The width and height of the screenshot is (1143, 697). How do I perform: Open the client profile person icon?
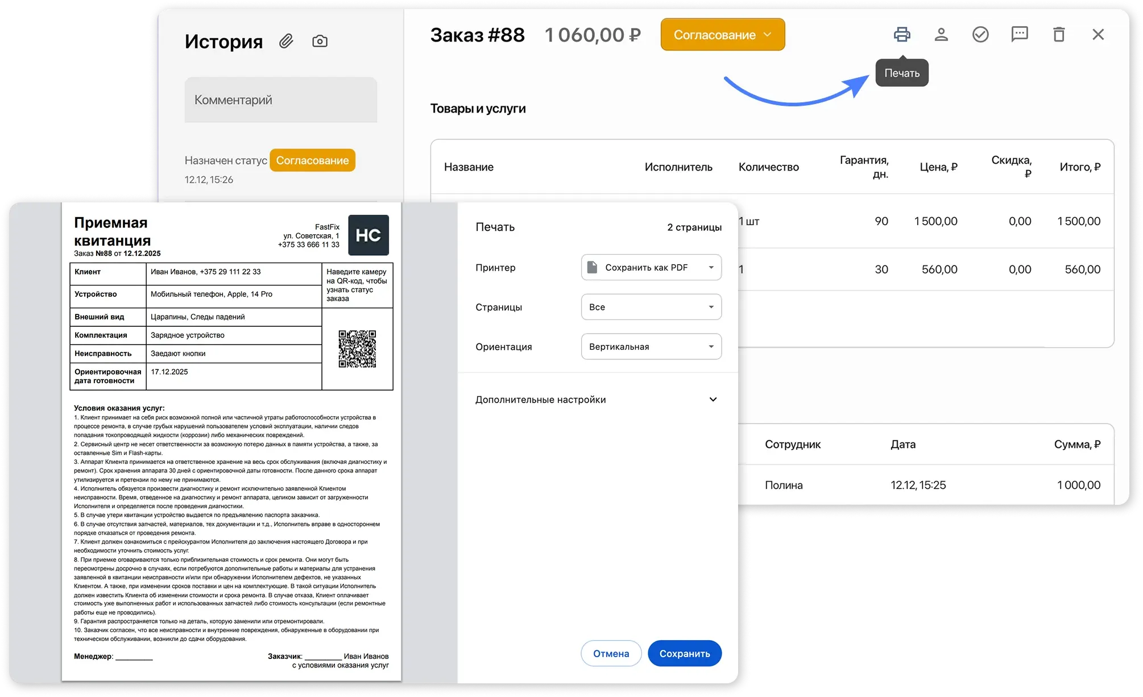941,35
